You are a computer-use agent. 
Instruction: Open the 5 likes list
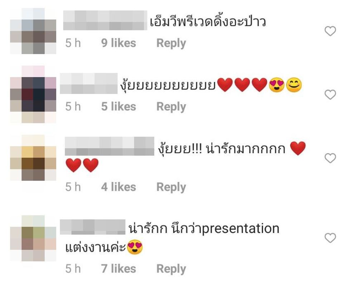tap(118, 107)
